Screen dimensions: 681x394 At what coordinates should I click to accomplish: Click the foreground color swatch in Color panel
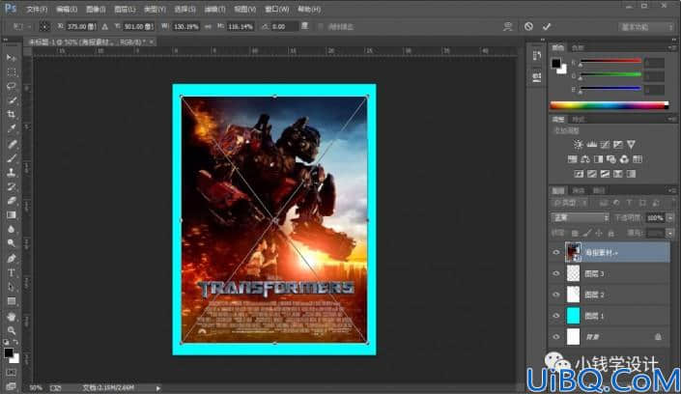(x=556, y=64)
